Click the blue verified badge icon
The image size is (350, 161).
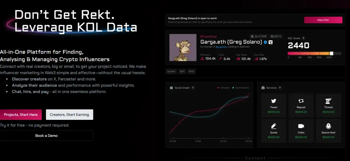click(x=265, y=42)
